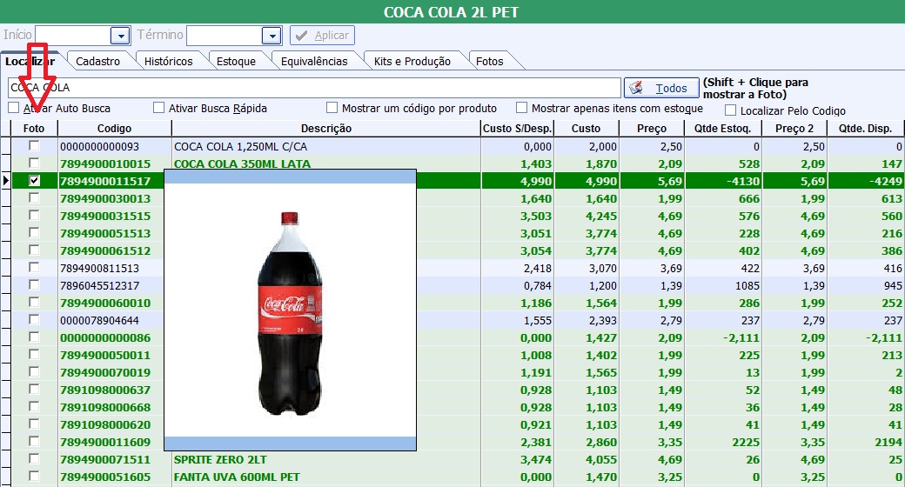The height and width of the screenshot is (487, 905).
Task: Switch to the Históricos tab
Action: [169, 61]
